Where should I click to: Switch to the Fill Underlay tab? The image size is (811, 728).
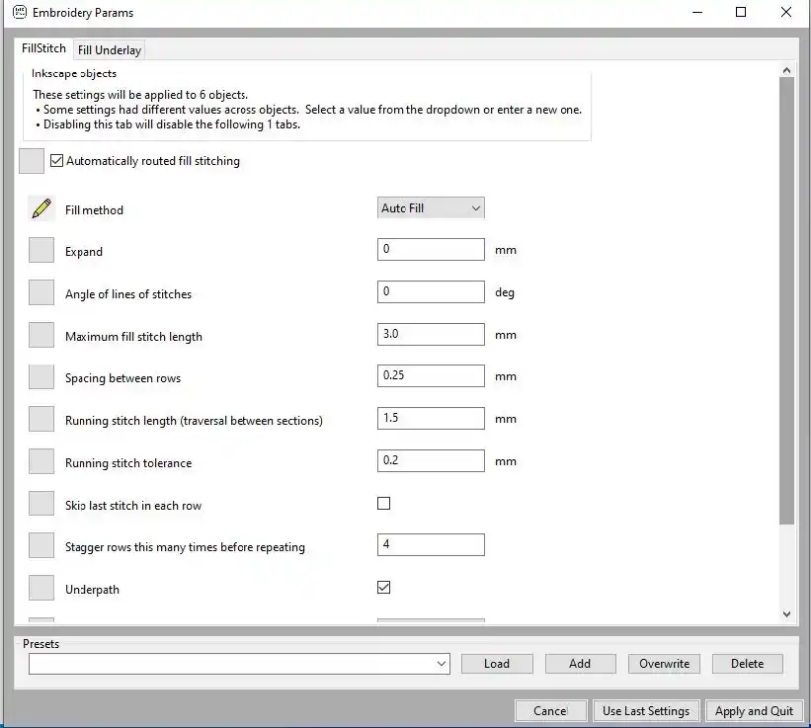(x=111, y=50)
